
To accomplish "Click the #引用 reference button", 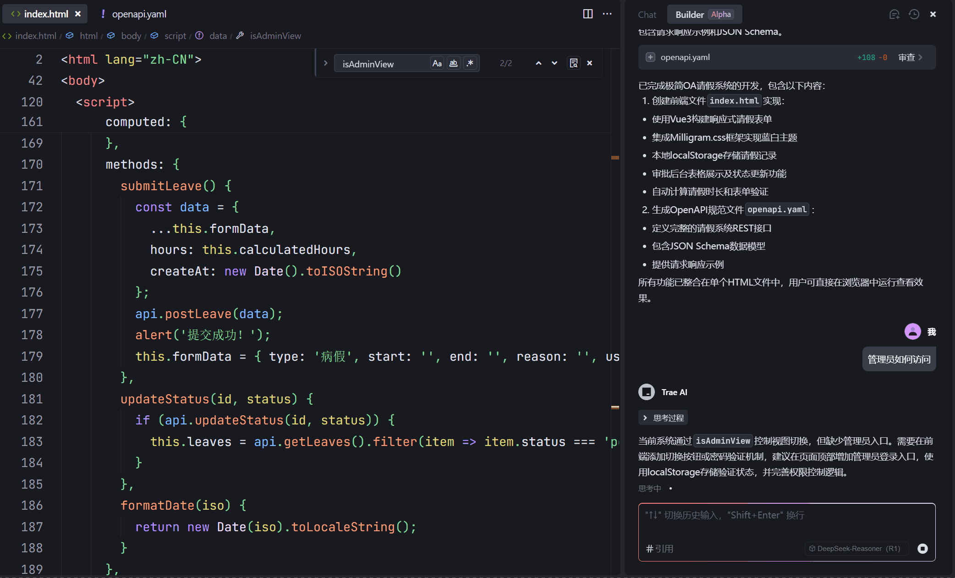I will click(x=659, y=549).
